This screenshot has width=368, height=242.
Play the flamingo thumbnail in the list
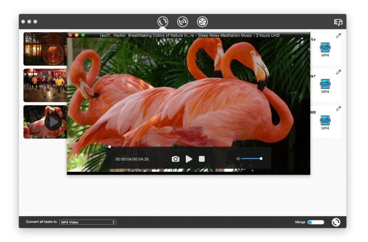point(53,122)
